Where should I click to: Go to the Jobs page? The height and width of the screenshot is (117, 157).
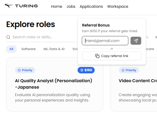point(71,6)
